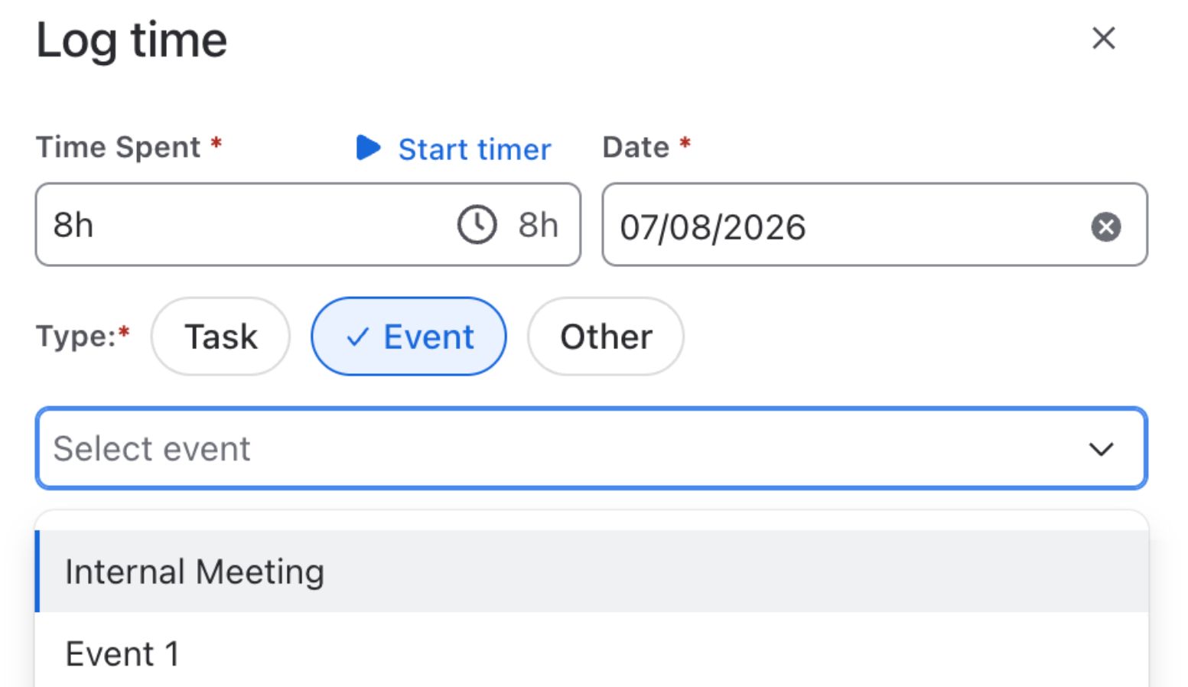Click the Start timer link text

(474, 149)
